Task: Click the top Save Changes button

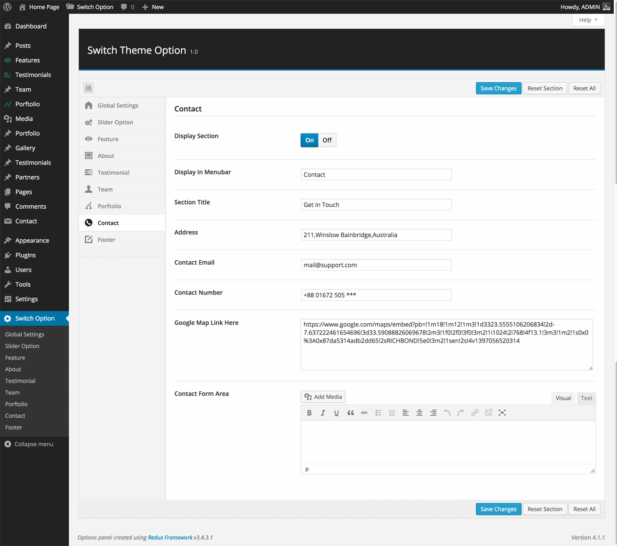Action: [x=498, y=88]
